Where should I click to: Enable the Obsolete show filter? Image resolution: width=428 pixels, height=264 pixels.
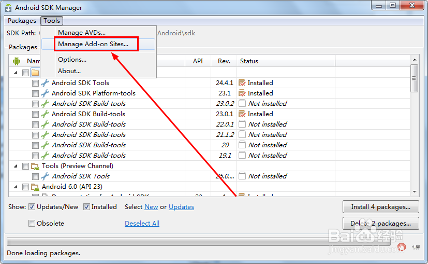click(x=32, y=224)
